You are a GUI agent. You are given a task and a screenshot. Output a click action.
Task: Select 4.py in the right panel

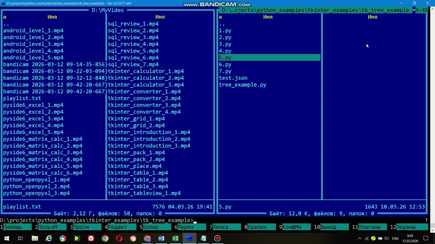[225, 51]
